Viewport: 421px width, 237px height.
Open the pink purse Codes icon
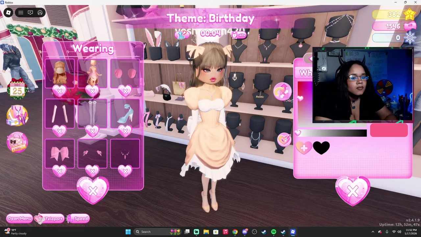tap(17, 142)
